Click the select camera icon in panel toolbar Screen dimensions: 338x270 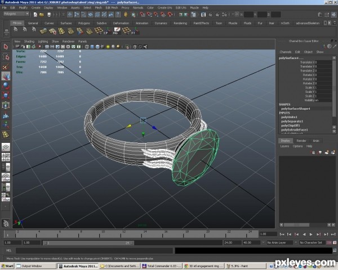[17, 47]
